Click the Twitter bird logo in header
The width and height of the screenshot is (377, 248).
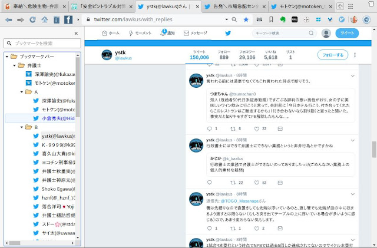[x=228, y=33]
